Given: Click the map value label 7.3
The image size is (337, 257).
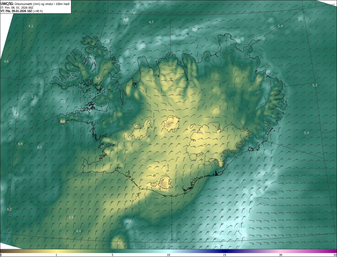Looking at the screenshot, I should [63, 101].
